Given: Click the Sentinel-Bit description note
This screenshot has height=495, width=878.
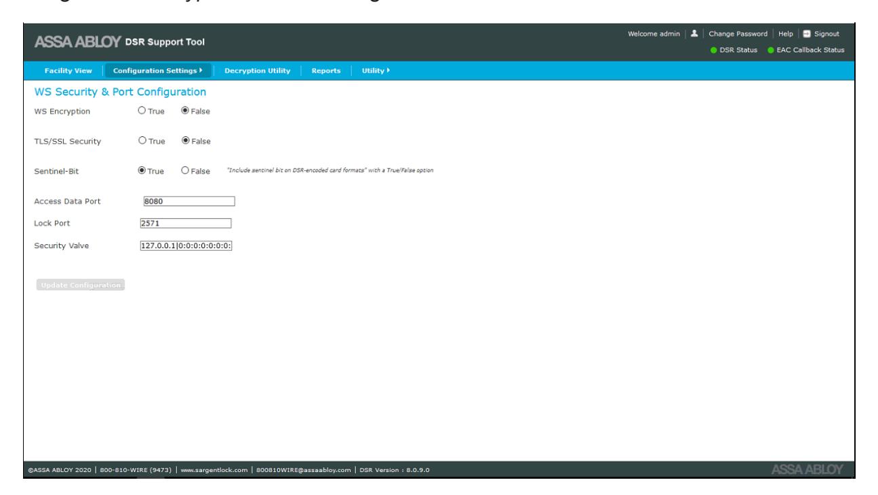Looking at the screenshot, I should [x=330, y=170].
